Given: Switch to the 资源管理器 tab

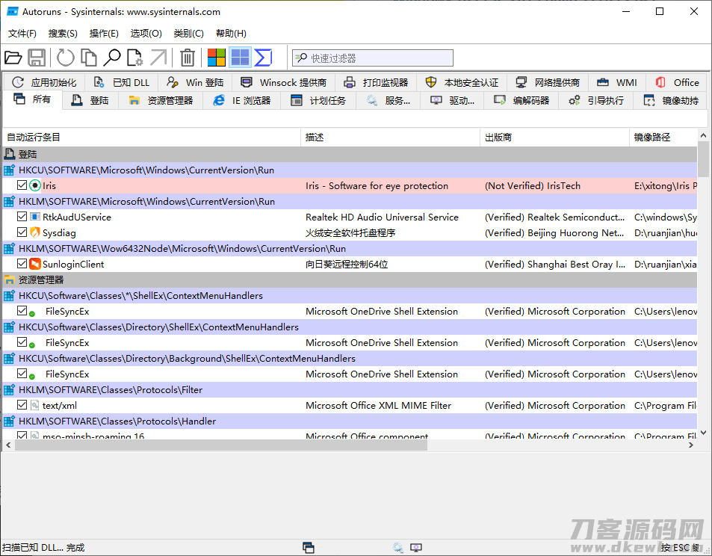Looking at the screenshot, I should 161,100.
